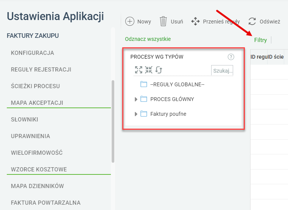Expand the PROCES GŁÓWNY tree node
Viewport: 288px width, 210px height.
click(136, 99)
